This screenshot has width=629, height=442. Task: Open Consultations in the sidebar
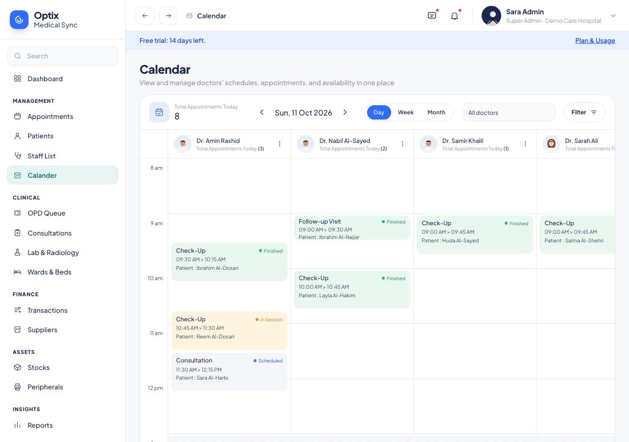tap(62, 233)
